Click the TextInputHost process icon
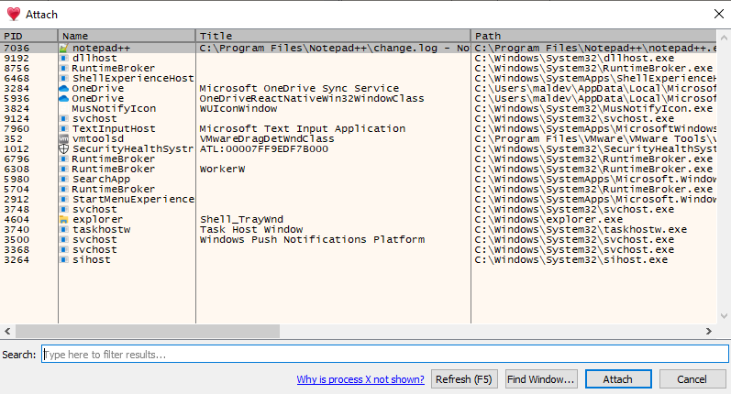Screen dimensions: 731x394 click(x=63, y=128)
